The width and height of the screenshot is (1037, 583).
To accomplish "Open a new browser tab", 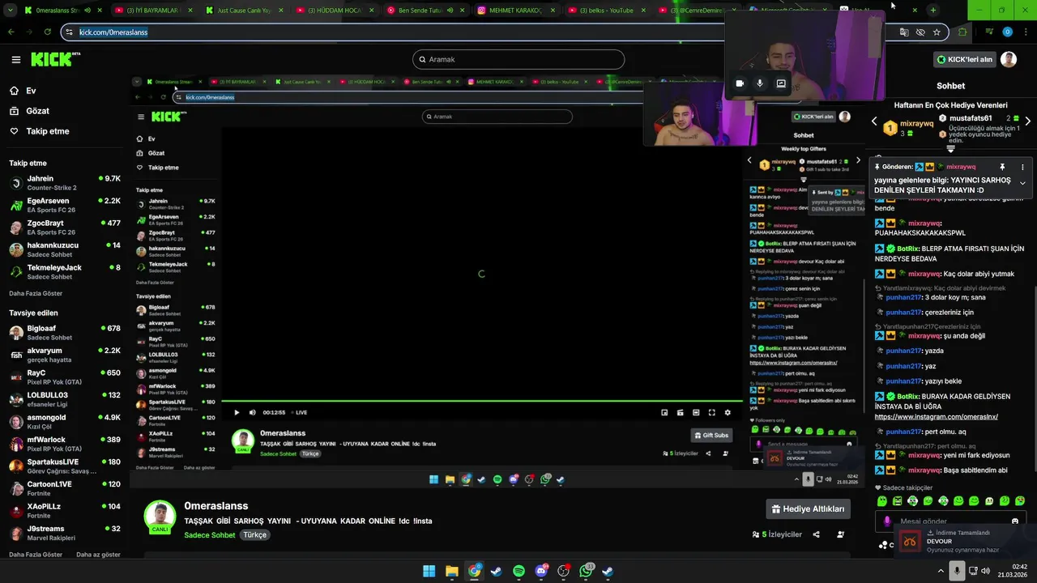I will click(x=933, y=11).
